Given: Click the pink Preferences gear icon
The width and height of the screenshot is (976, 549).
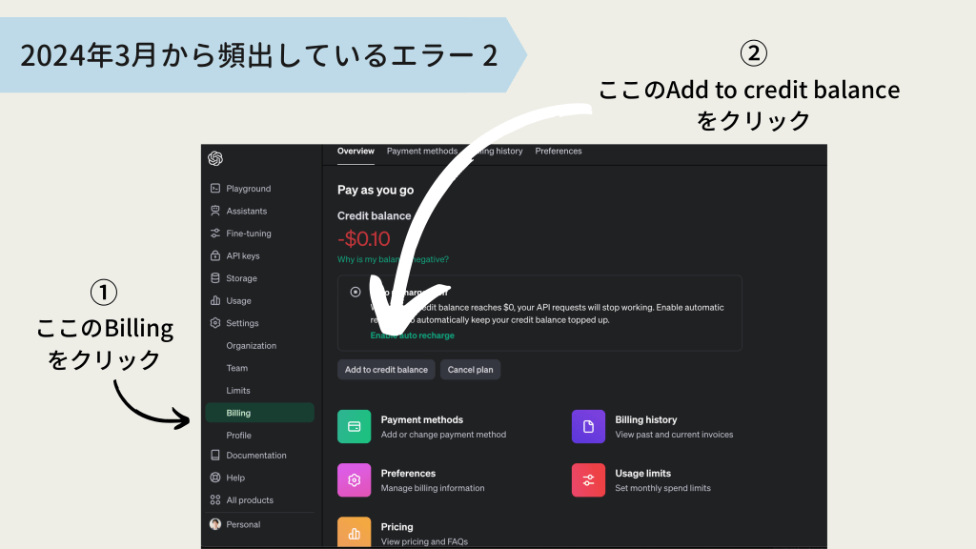Looking at the screenshot, I should click(354, 480).
